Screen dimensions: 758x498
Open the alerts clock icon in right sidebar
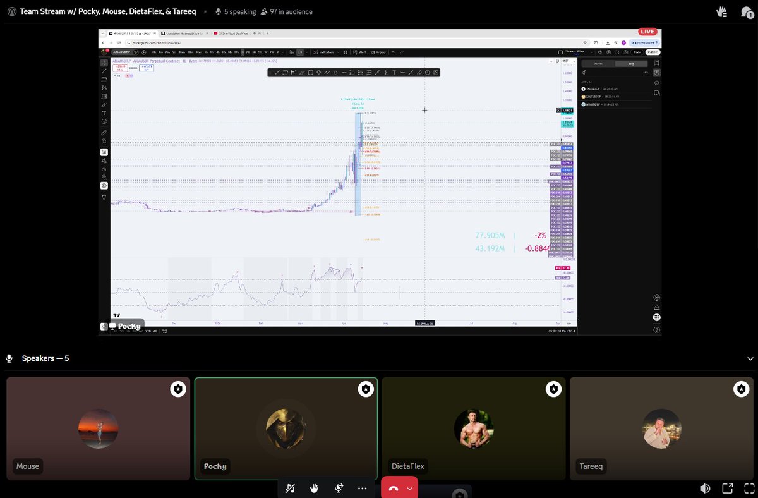[x=657, y=73]
